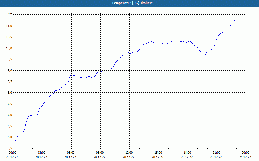Click the chart title 'Temperatur [°C] skaliert'

(132, 3)
